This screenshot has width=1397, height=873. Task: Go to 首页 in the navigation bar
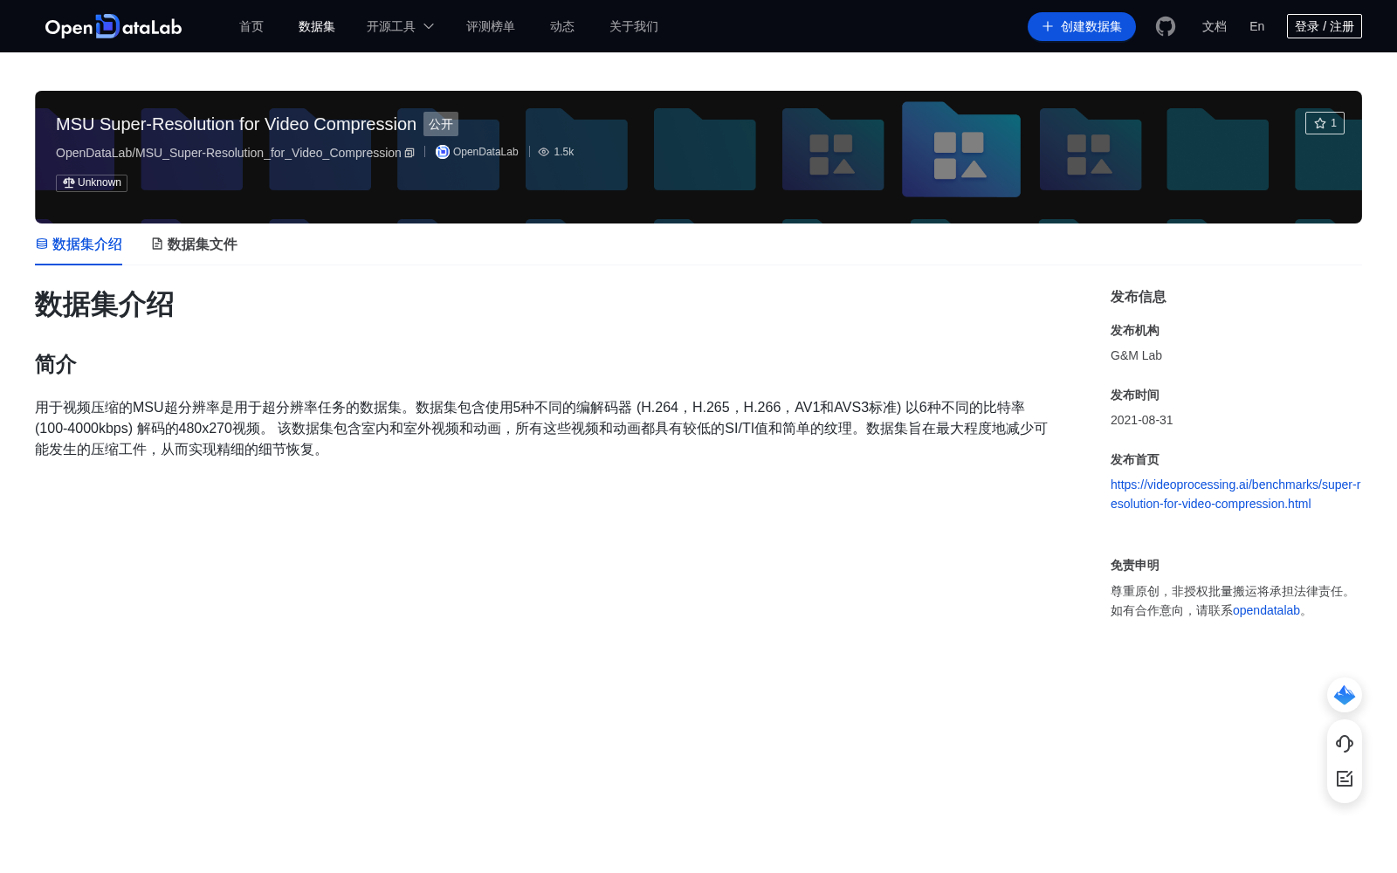point(251,26)
